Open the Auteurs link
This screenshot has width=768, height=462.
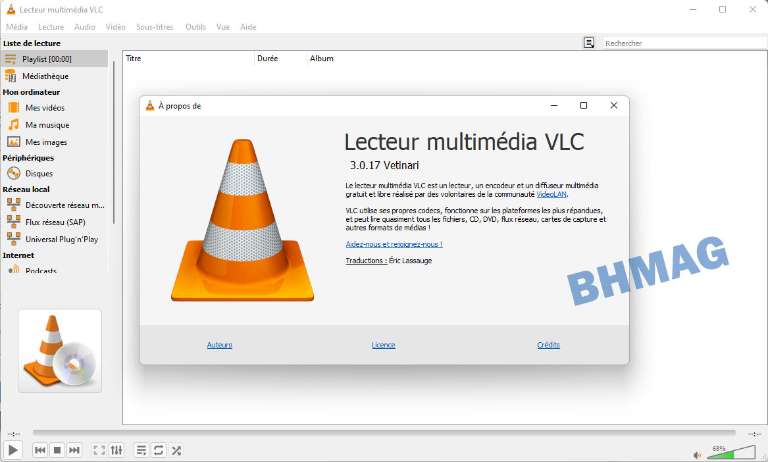tap(219, 345)
